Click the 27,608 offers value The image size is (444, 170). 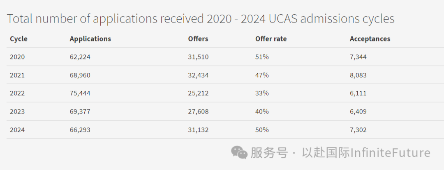tap(198, 111)
